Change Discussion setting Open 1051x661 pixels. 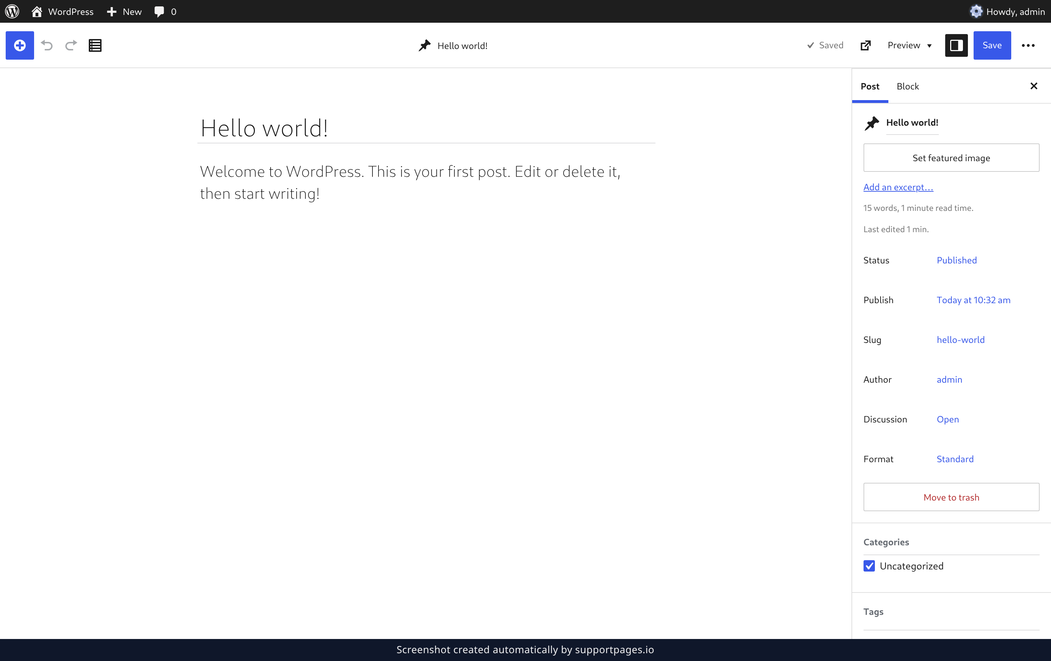948,419
